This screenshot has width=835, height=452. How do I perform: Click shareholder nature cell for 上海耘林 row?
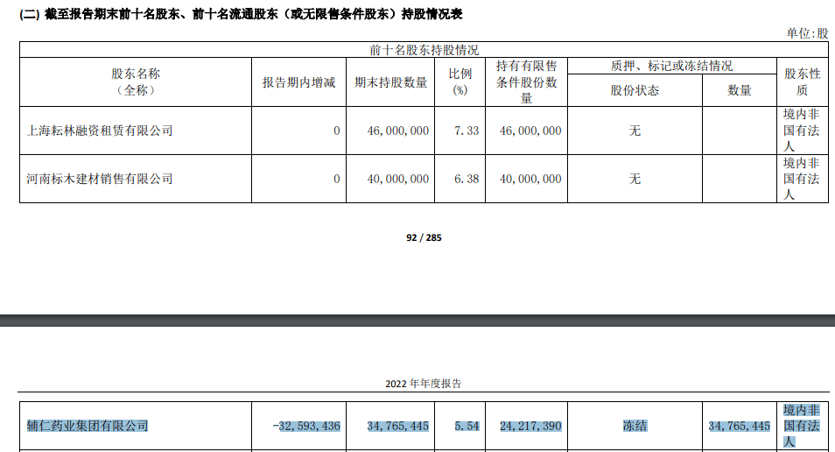[x=802, y=131]
